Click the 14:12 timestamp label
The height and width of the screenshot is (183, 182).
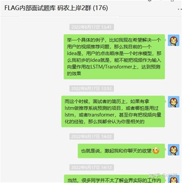click(x=91, y=167)
